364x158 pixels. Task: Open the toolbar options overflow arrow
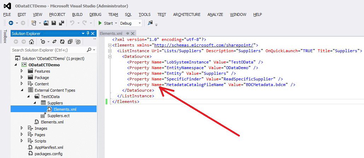156,25
